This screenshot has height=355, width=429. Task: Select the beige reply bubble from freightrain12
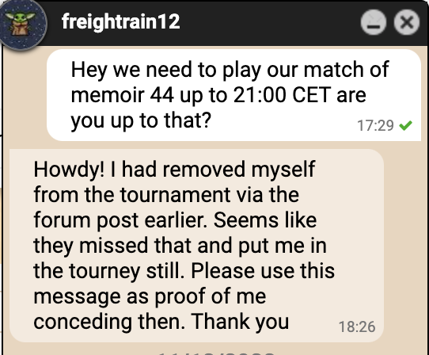pos(197,246)
